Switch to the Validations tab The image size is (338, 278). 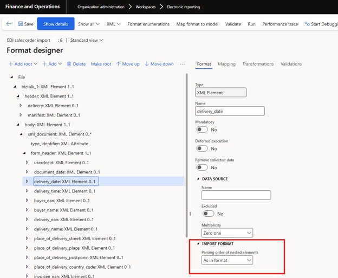(291, 64)
